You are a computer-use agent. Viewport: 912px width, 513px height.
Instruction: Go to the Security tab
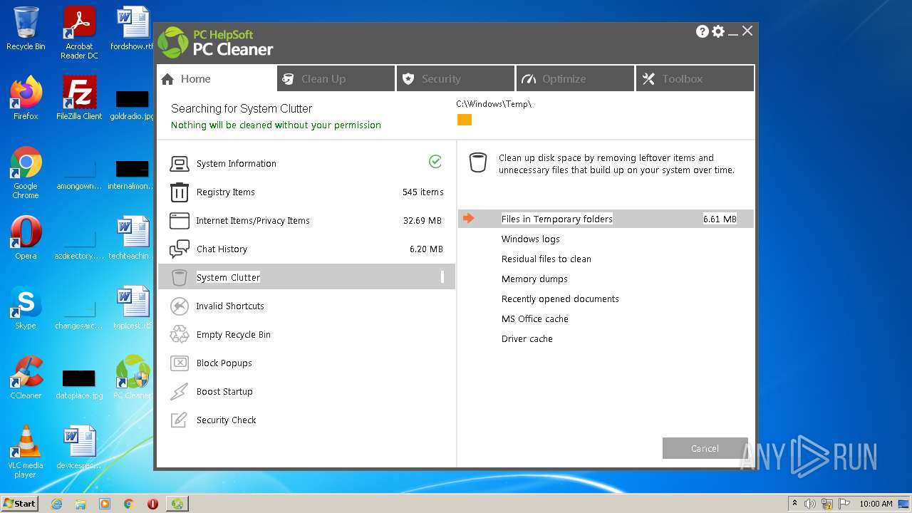coord(455,78)
